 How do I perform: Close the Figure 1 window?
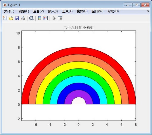[x=145, y=5]
